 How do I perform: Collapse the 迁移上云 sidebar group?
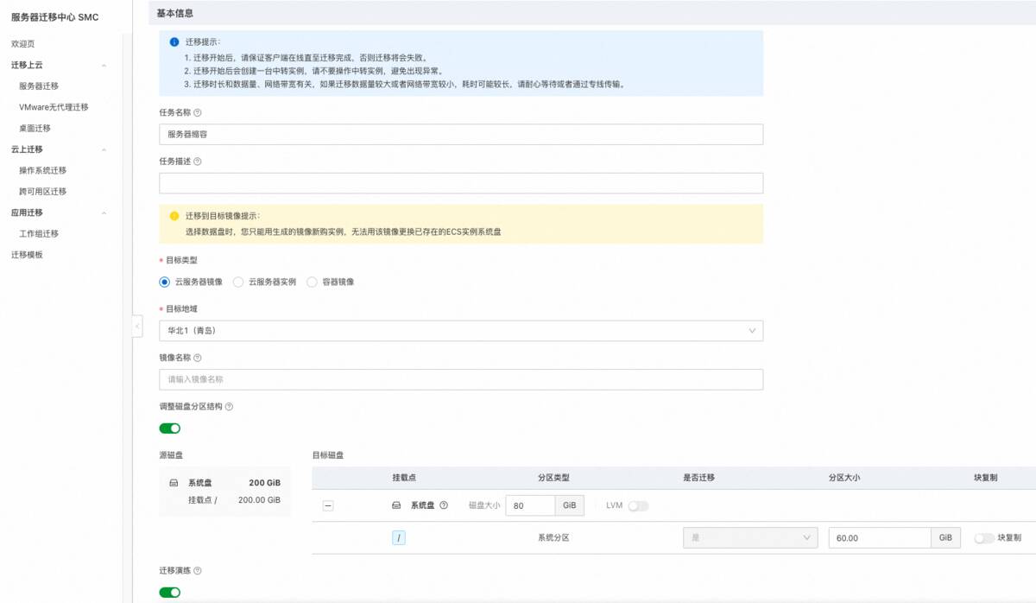tap(104, 66)
